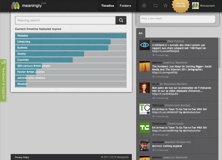Select Former British colonies topic
The width and height of the screenshot is (222, 160).
point(71,72)
